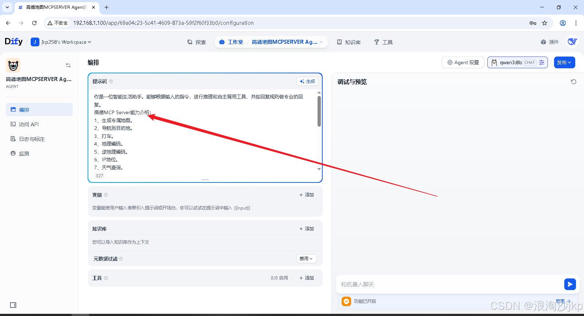Open the 知识库 menu
The image size is (584, 316).
pos(349,42)
